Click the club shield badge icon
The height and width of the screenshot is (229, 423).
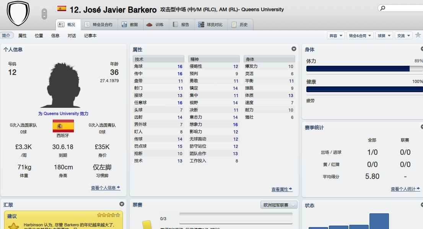pyautogui.click(x=18, y=13)
